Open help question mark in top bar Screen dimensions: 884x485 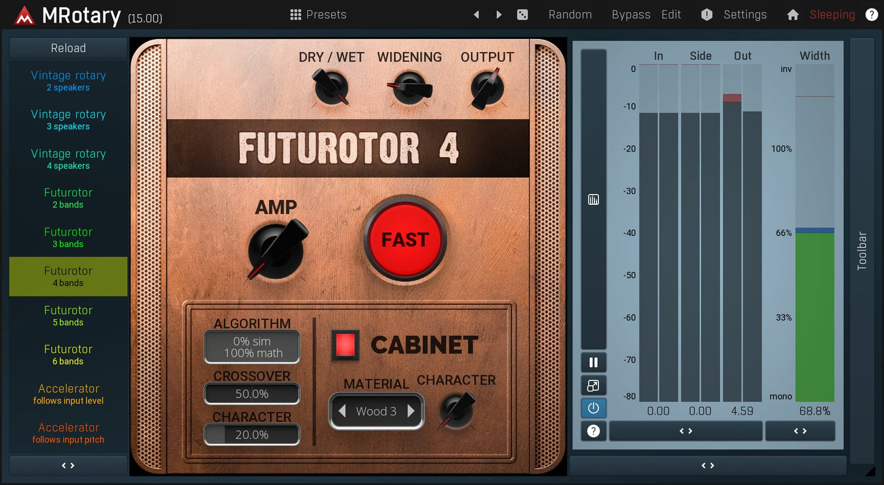871,15
